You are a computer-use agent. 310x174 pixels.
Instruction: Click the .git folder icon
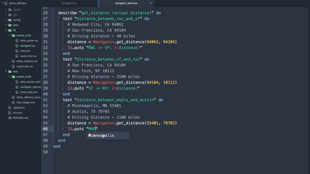(10, 15)
